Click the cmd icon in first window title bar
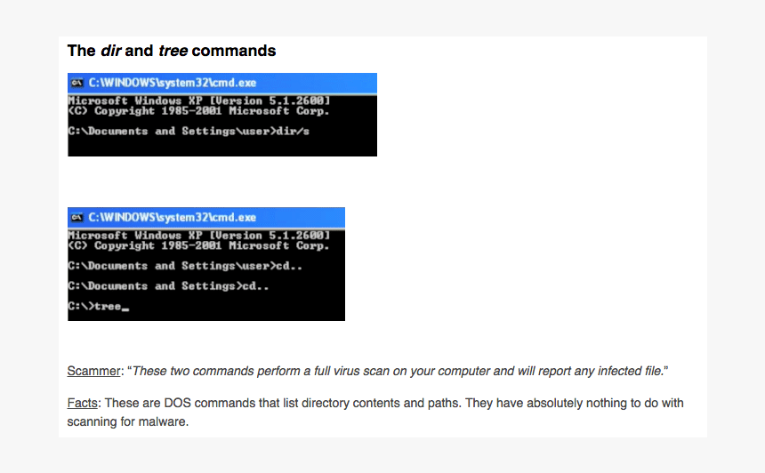The image size is (765, 473). tap(76, 83)
